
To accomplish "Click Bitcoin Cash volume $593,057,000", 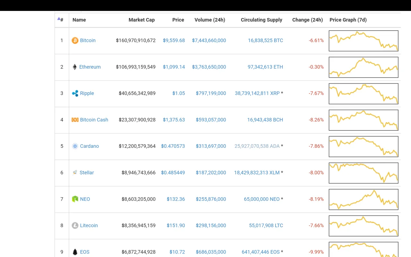I will point(211,120).
